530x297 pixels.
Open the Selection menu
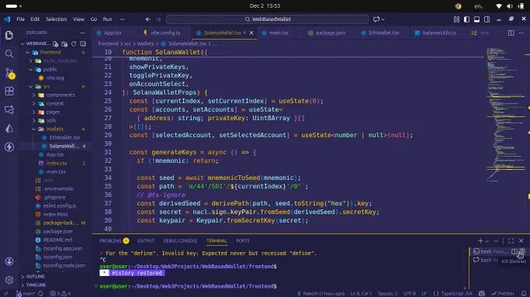click(x=56, y=19)
